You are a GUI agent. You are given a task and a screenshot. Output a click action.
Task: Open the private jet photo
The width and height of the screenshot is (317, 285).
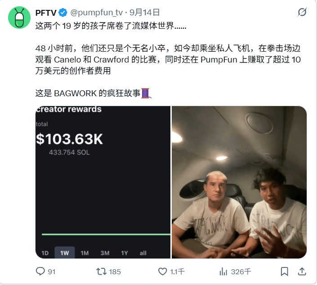(x=239, y=182)
